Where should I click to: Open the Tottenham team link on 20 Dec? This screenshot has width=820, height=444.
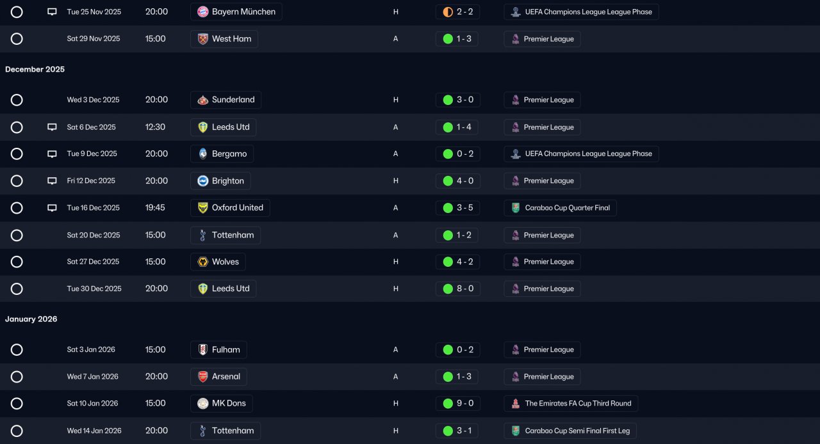tap(225, 235)
